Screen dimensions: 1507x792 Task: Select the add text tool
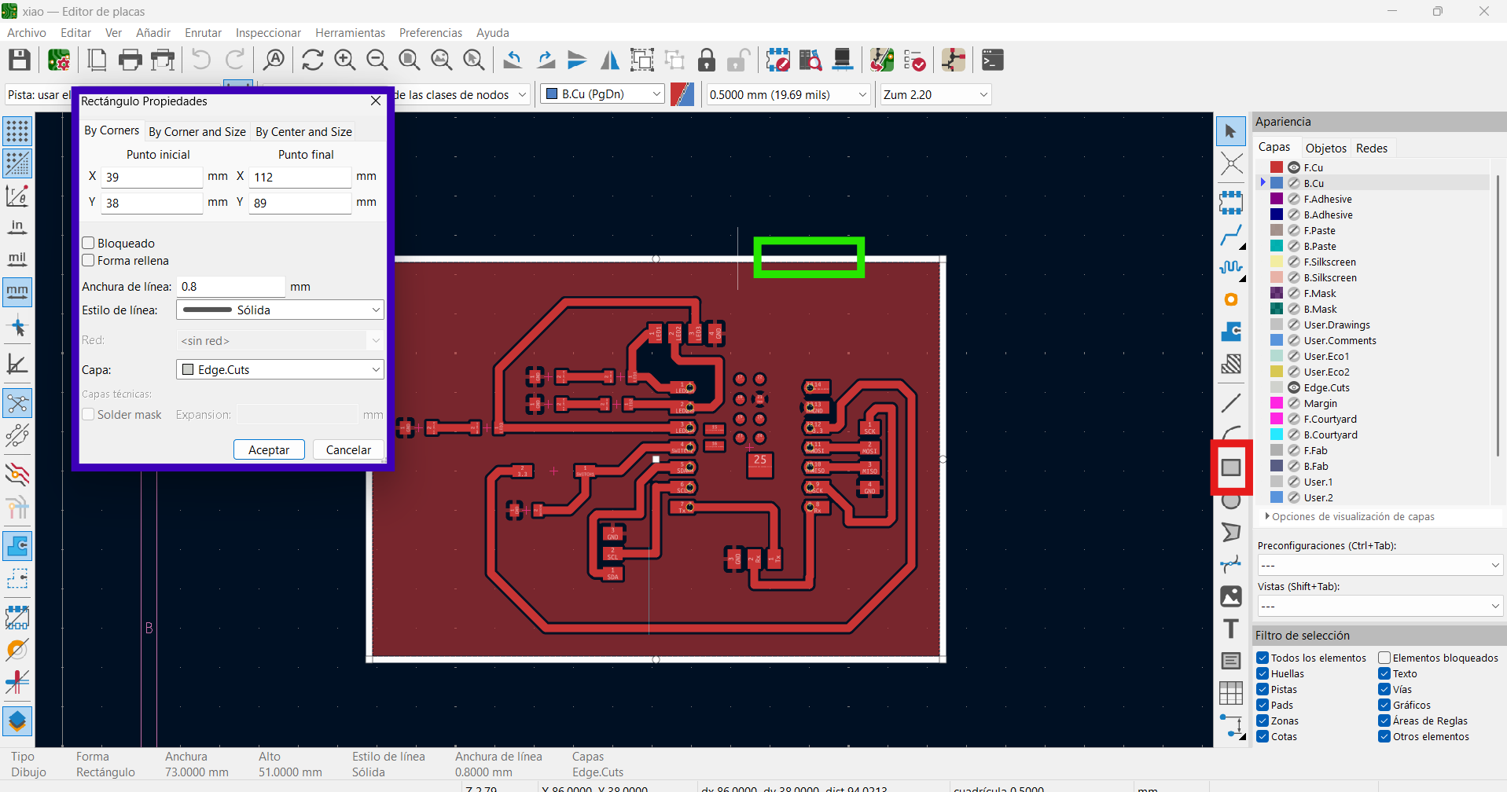1231,629
